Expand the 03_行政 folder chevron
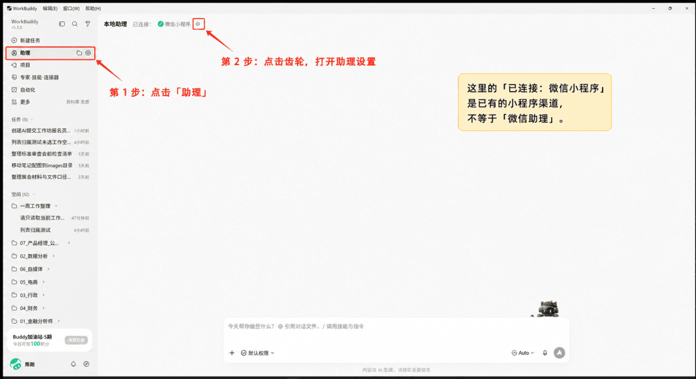Image resolution: width=696 pixels, height=379 pixels. pyautogui.click(x=44, y=295)
